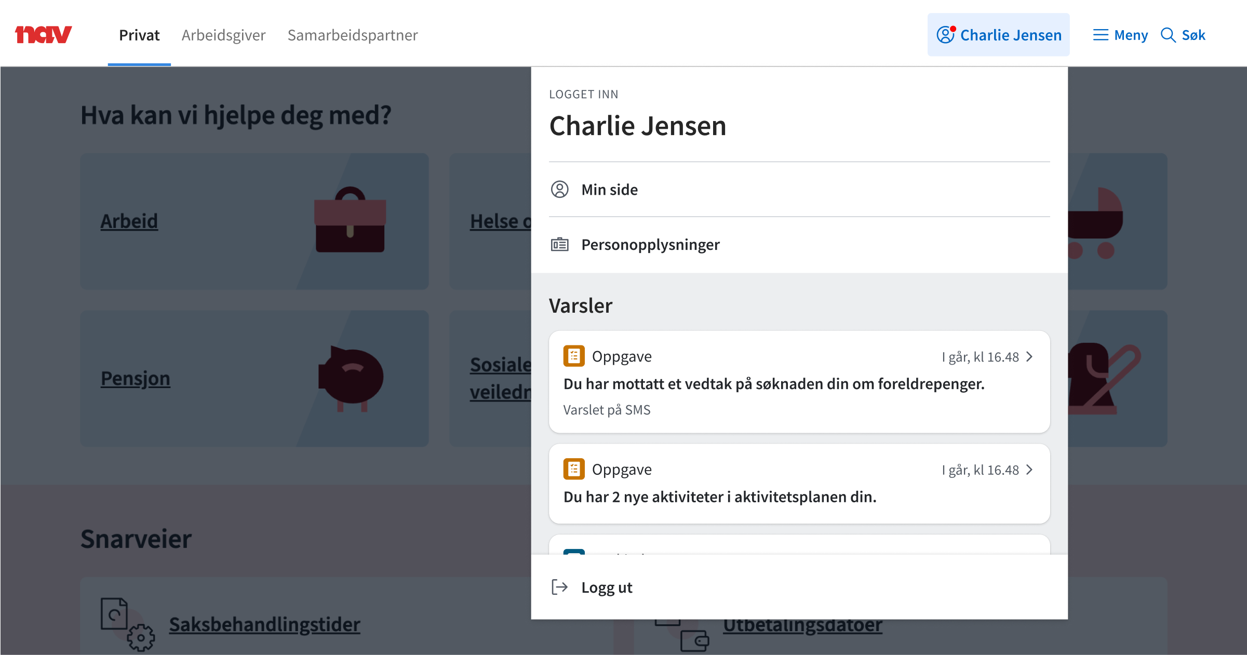Expand the aktivitetsplanen notification chevron

pyautogui.click(x=1029, y=470)
